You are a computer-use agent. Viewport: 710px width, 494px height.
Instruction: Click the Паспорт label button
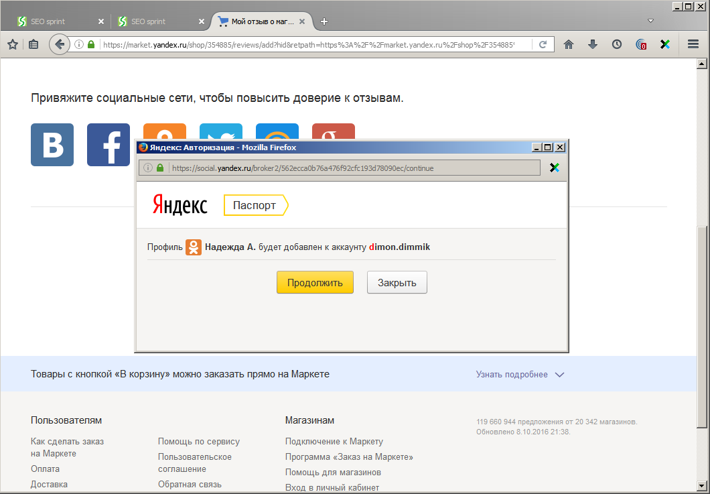pyautogui.click(x=256, y=205)
